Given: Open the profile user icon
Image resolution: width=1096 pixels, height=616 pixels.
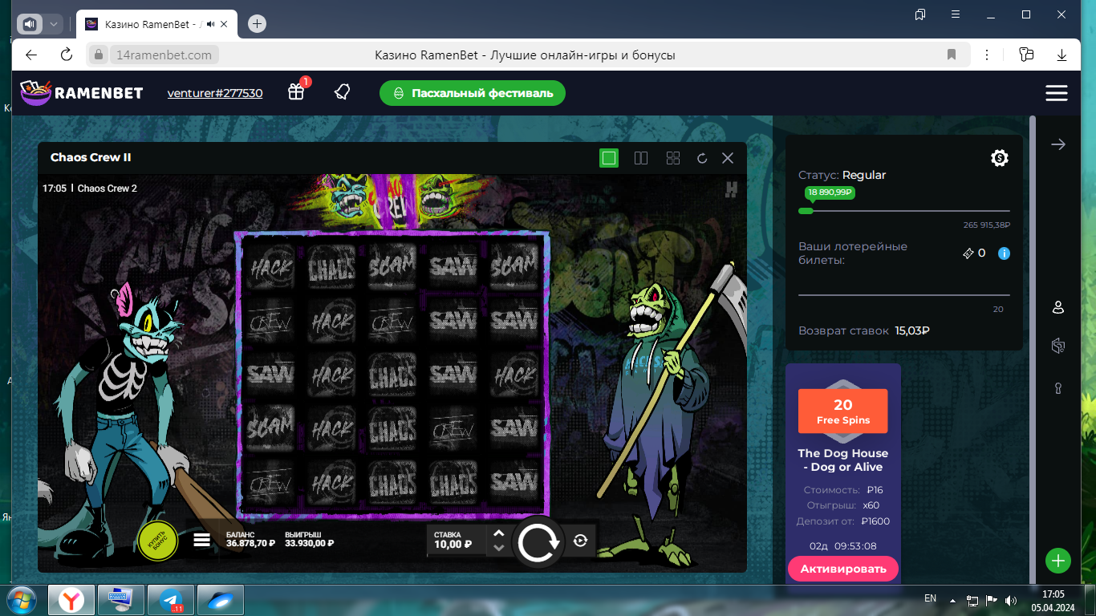Looking at the screenshot, I should click(x=1058, y=307).
